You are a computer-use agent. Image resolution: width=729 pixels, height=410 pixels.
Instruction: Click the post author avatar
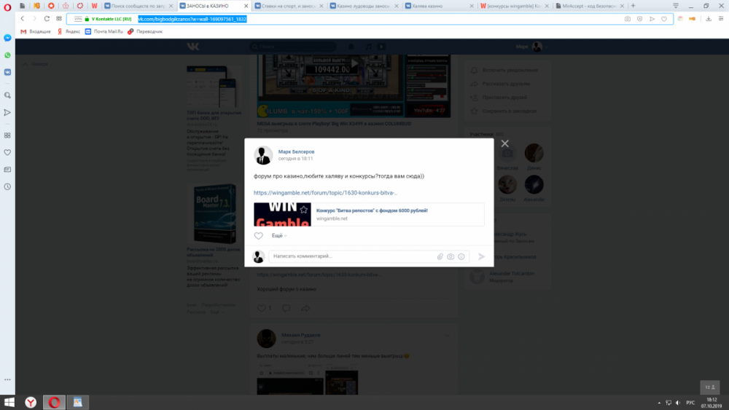263,156
